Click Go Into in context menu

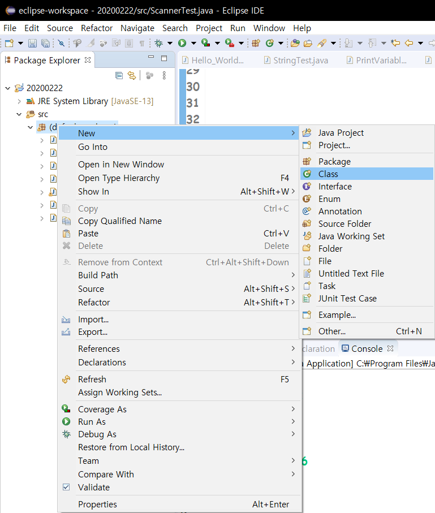(179, 147)
